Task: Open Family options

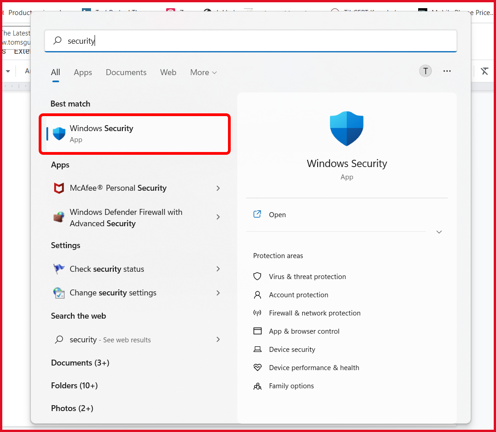Action: 291,386
